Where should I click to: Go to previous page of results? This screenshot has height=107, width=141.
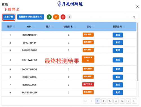[92, 101]
